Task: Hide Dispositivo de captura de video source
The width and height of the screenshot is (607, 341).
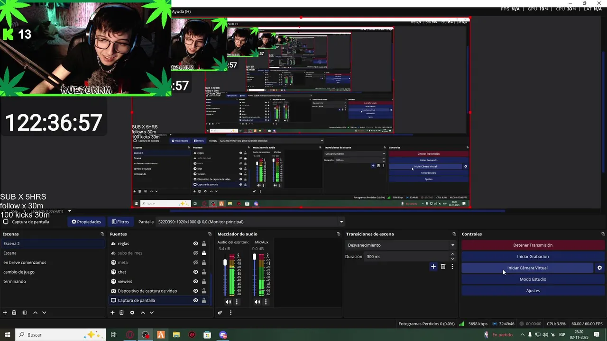Action: pos(195,291)
